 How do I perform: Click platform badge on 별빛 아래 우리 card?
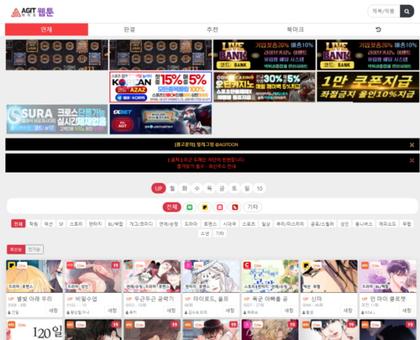tap(12, 265)
